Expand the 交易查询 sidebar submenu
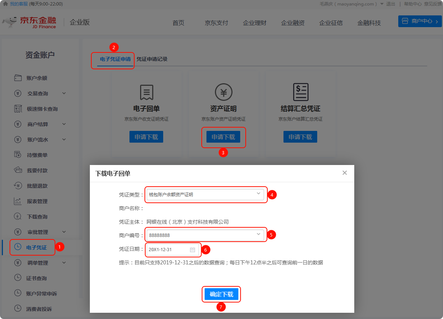443x319 pixels. click(64, 93)
